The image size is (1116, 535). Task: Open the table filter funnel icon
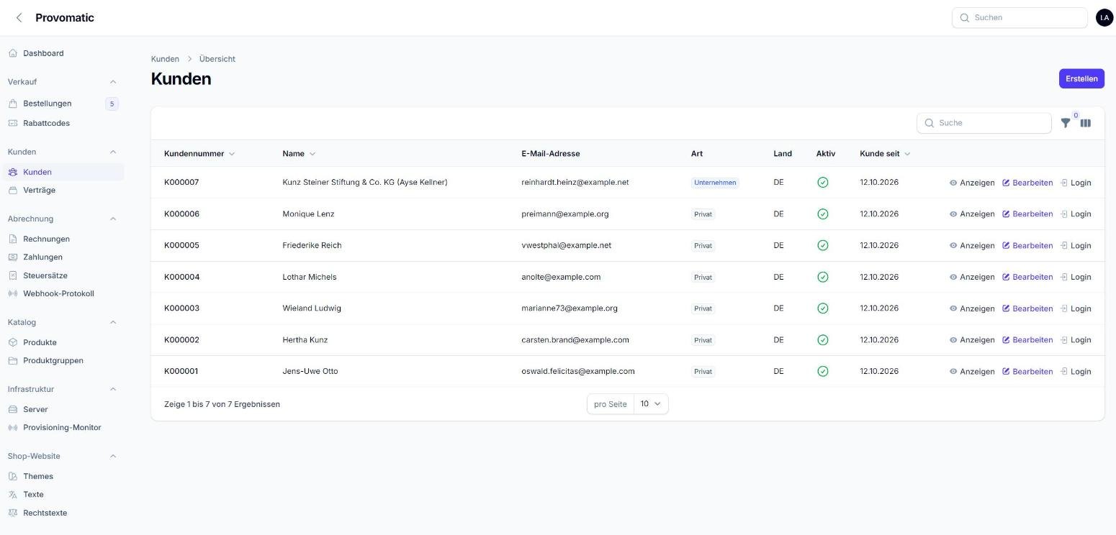point(1066,123)
